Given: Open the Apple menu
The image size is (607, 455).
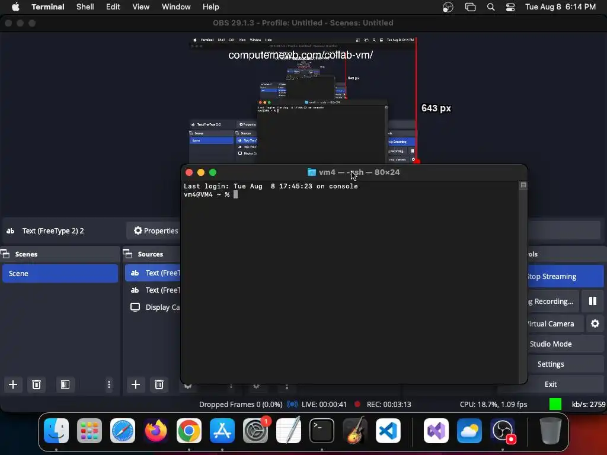Looking at the screenshot, I should point(15,7).
